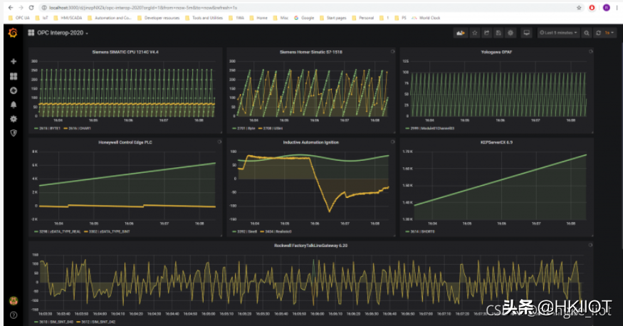Open Rockwell FactoryTalkLinxGateway 6.20 panel menu
This screenshot has height=326, width=623.
pos(310,246)
